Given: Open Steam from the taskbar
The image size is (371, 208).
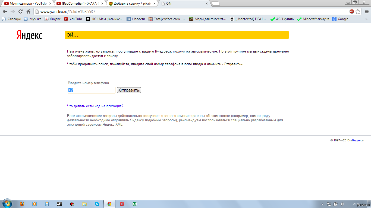Looking at the screenshot, I should [59, 204].
